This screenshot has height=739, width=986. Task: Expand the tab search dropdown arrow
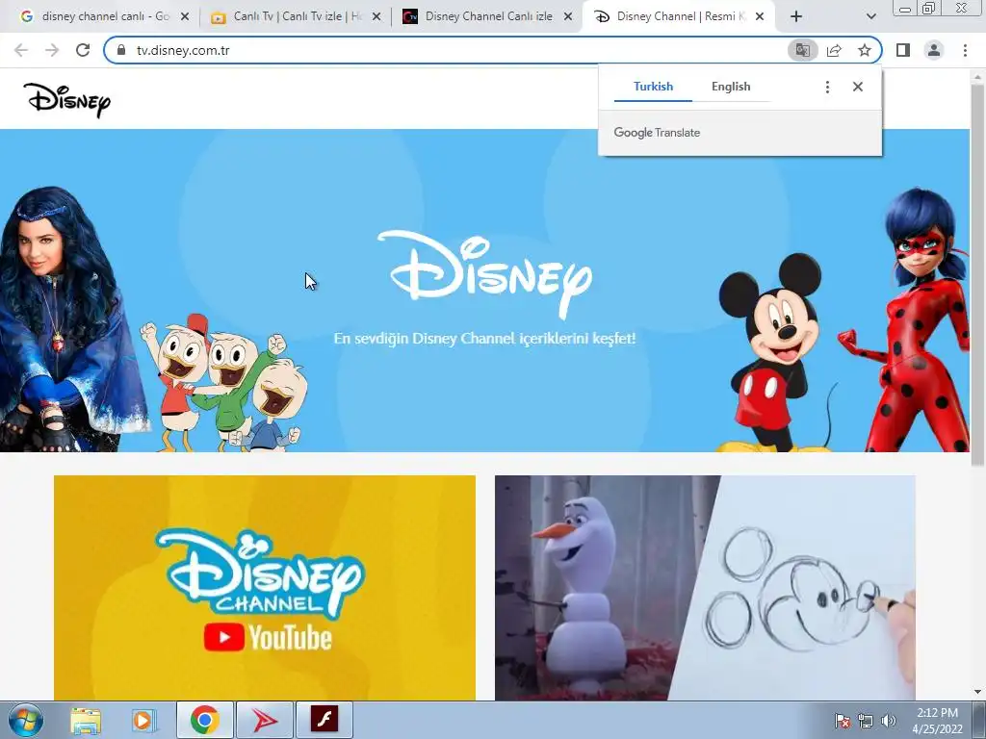click(870, 17)
